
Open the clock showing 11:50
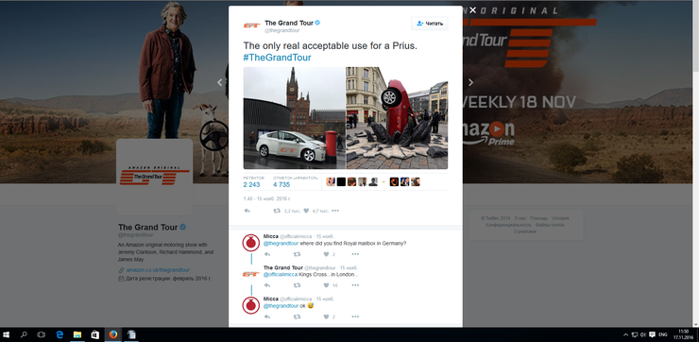tap(683, 334)
